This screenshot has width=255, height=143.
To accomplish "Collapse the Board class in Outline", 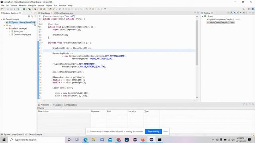I will coord(203,16).
